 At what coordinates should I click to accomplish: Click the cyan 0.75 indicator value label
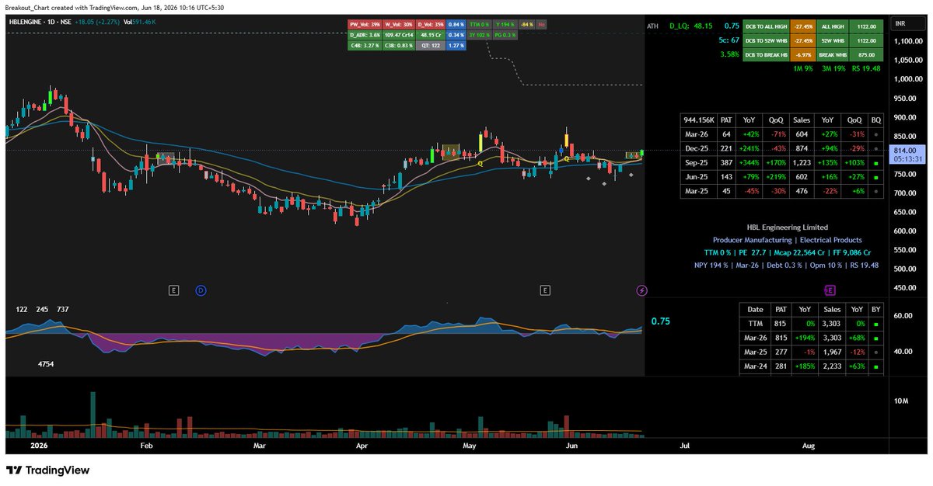(661, 321)
